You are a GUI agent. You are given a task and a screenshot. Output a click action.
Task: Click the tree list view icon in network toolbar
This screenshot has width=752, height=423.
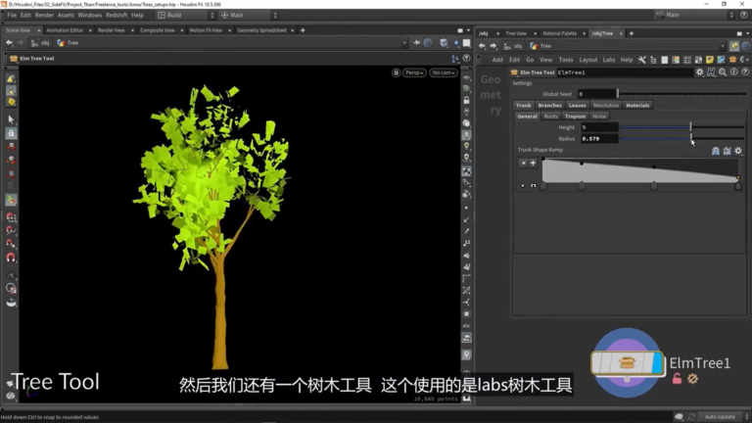point(653,60)
